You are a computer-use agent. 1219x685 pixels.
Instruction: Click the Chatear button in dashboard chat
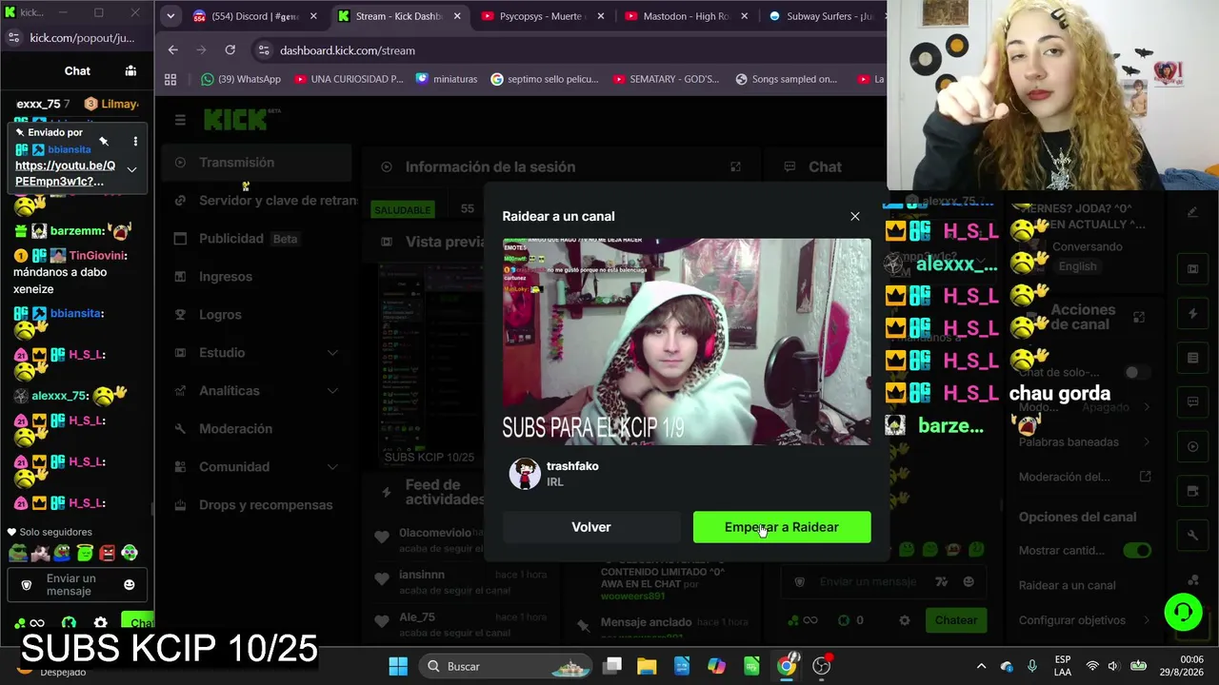[x=956, y=620]
